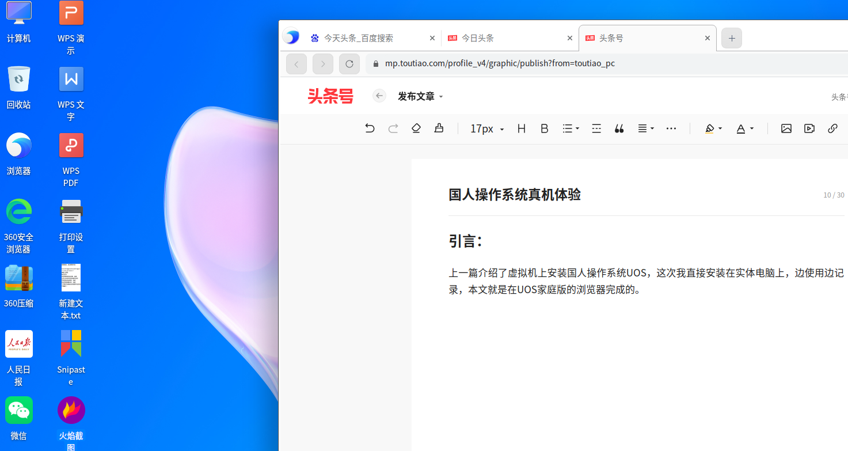Launch WPS 演示 desktop icon

click(71, 28)
